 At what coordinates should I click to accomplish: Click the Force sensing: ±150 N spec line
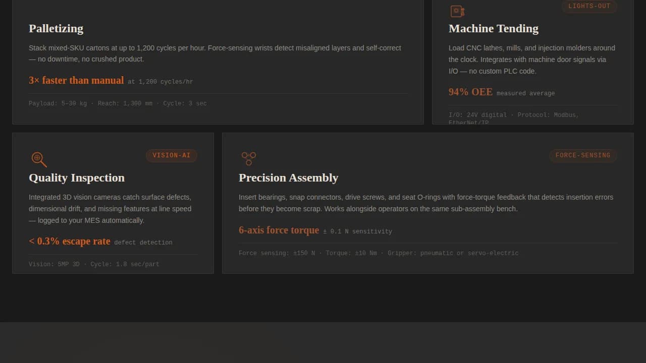[278, 253]
